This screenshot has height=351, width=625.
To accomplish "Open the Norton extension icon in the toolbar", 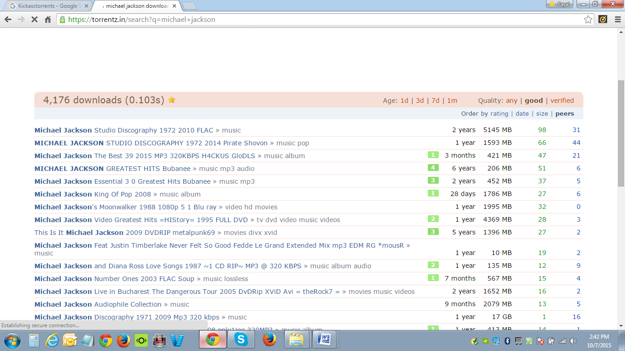I will [603, 20].
